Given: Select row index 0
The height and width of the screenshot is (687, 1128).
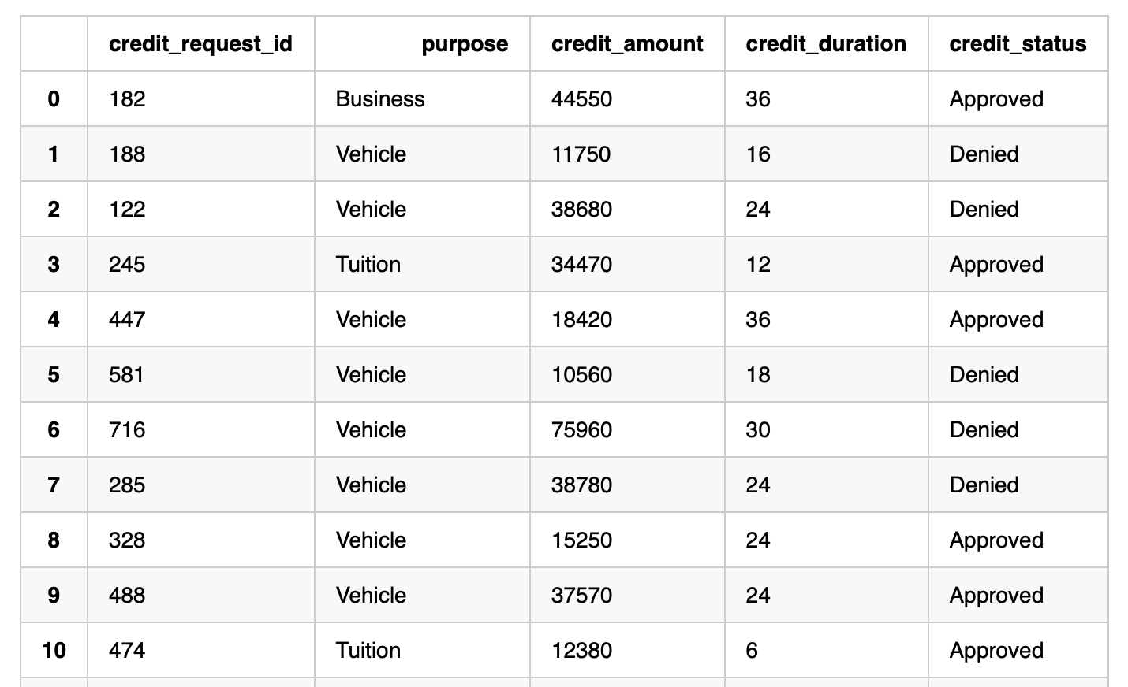Looking at the screenshot, I should (x=54, y=99).
